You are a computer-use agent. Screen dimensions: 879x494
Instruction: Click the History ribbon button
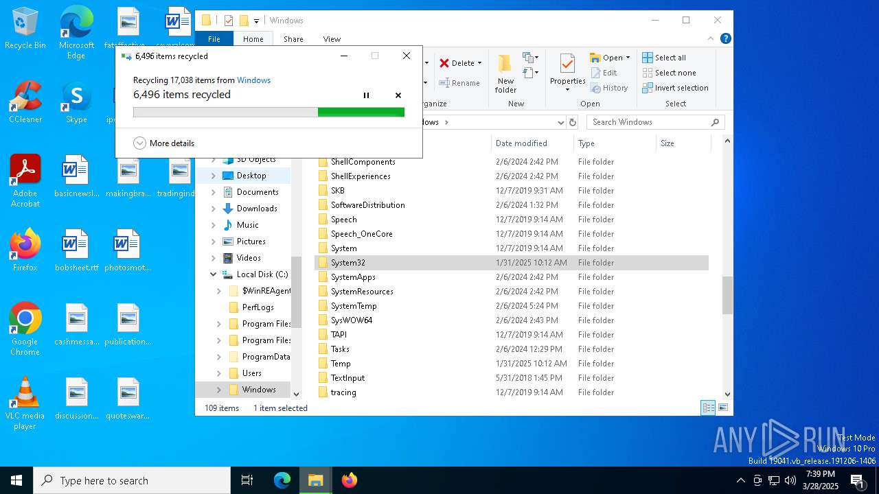tap(608, 88)
